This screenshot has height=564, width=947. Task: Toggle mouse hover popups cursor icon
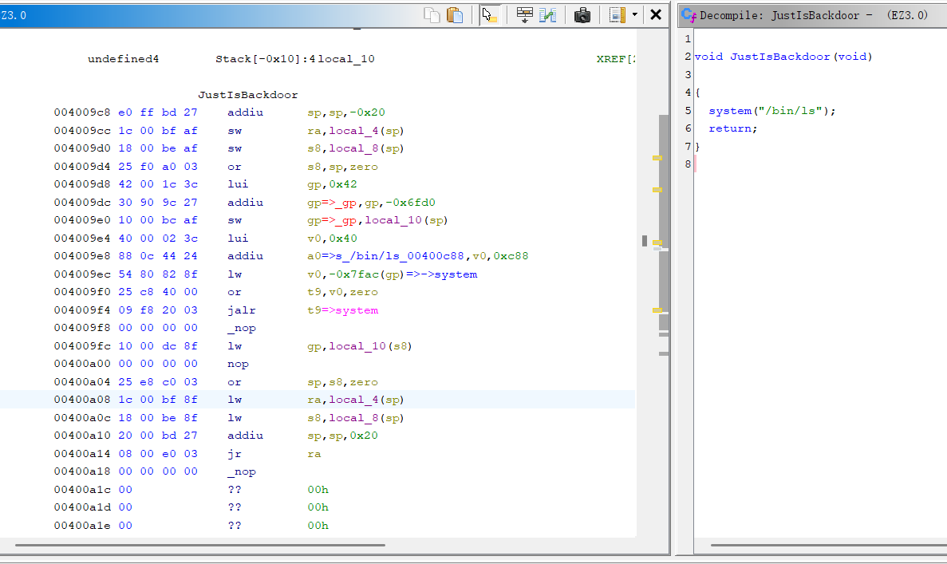coord(489,14)
